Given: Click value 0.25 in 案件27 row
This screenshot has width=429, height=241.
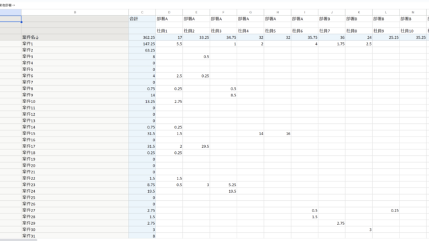Looking at the screenshot, I should pos(386,210).
